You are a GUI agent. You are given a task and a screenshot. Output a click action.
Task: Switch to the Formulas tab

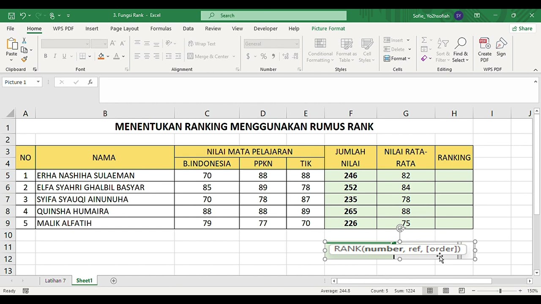point(161,29)
